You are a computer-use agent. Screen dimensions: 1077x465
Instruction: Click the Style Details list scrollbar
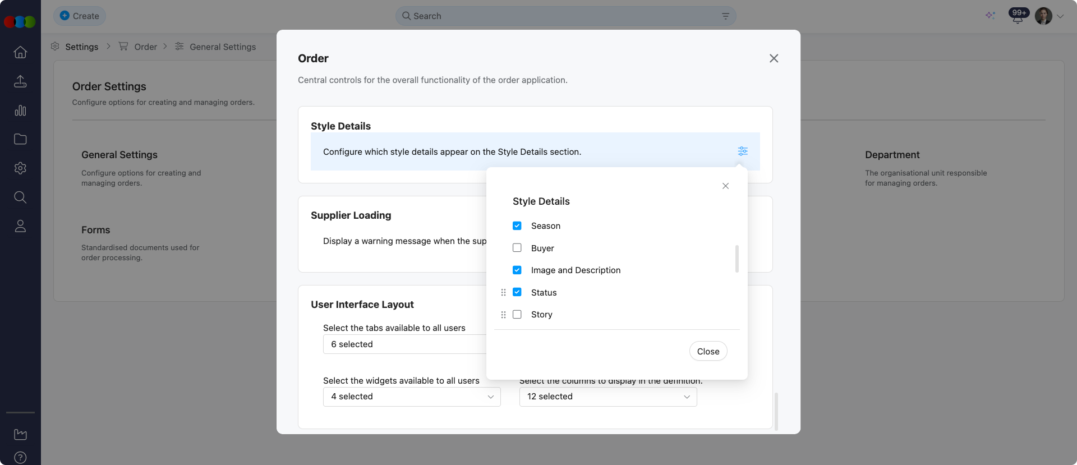pos(737,259)
